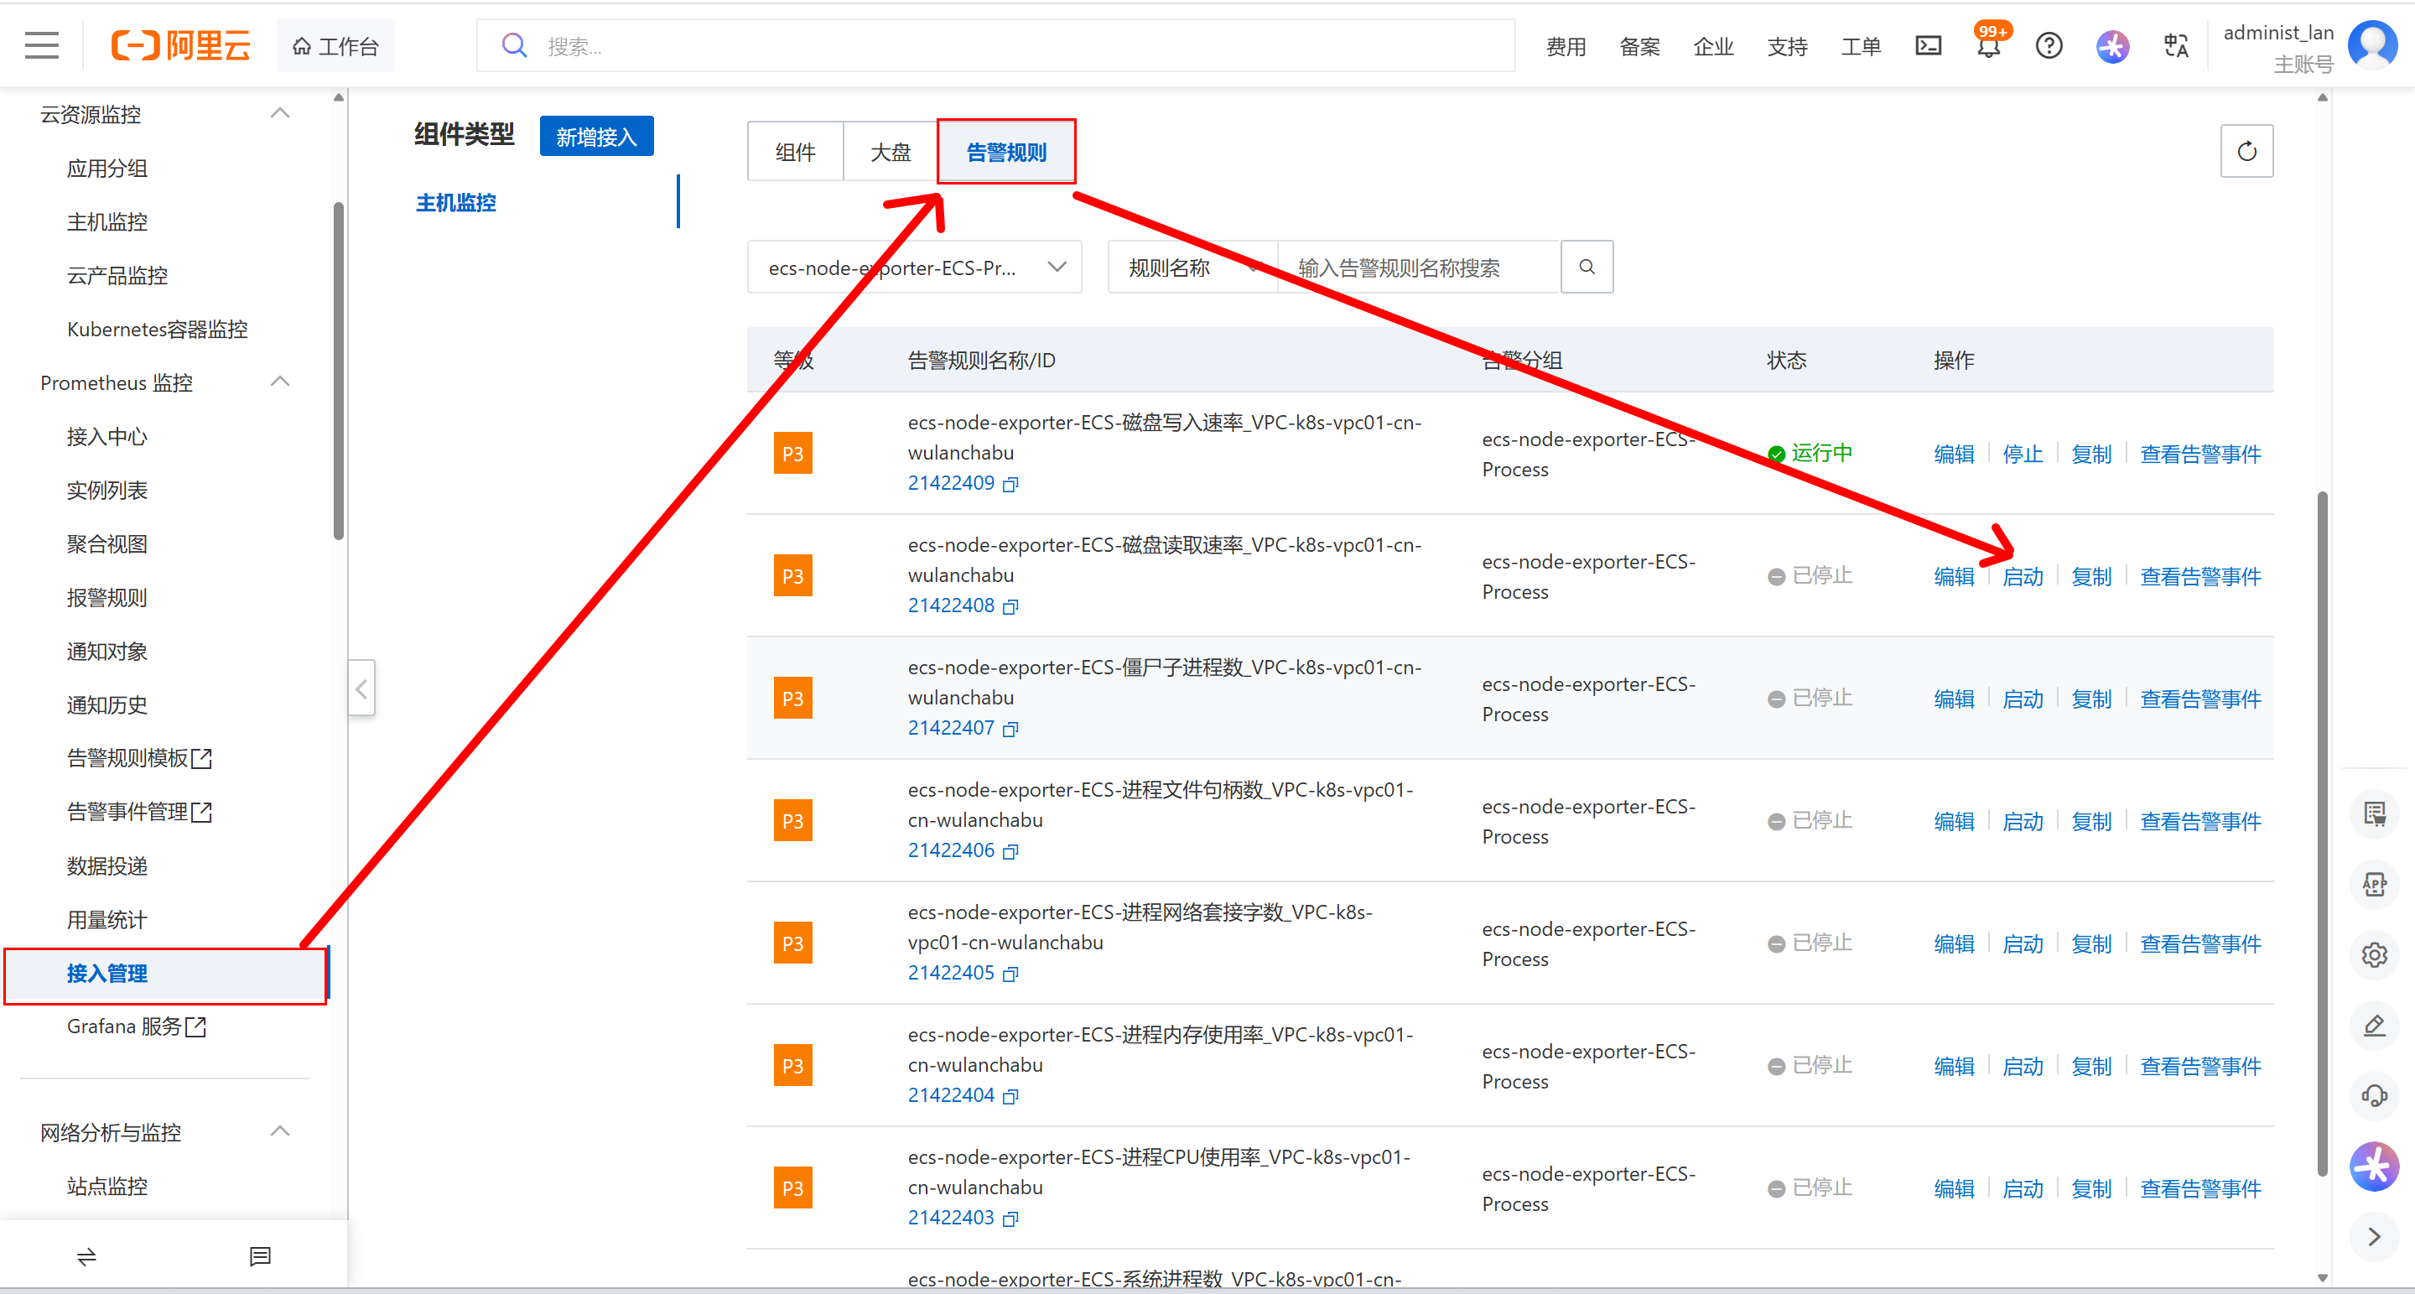Open rule ID link 21422404

point(951,1095)
